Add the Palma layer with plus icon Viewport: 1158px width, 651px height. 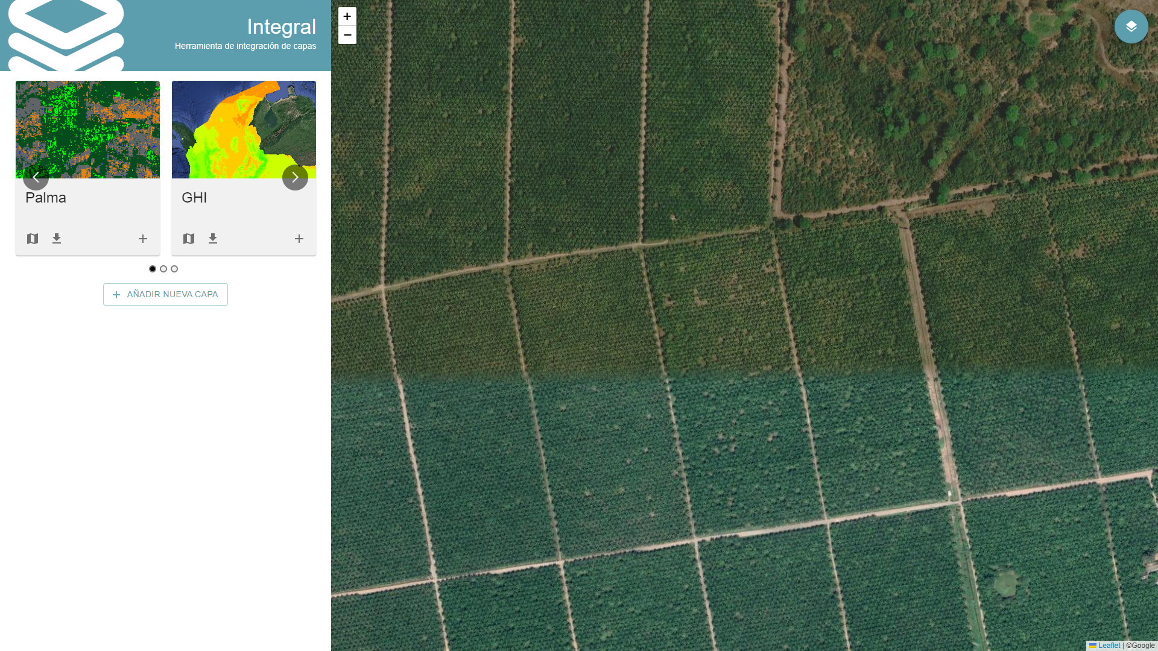[143, 239]
